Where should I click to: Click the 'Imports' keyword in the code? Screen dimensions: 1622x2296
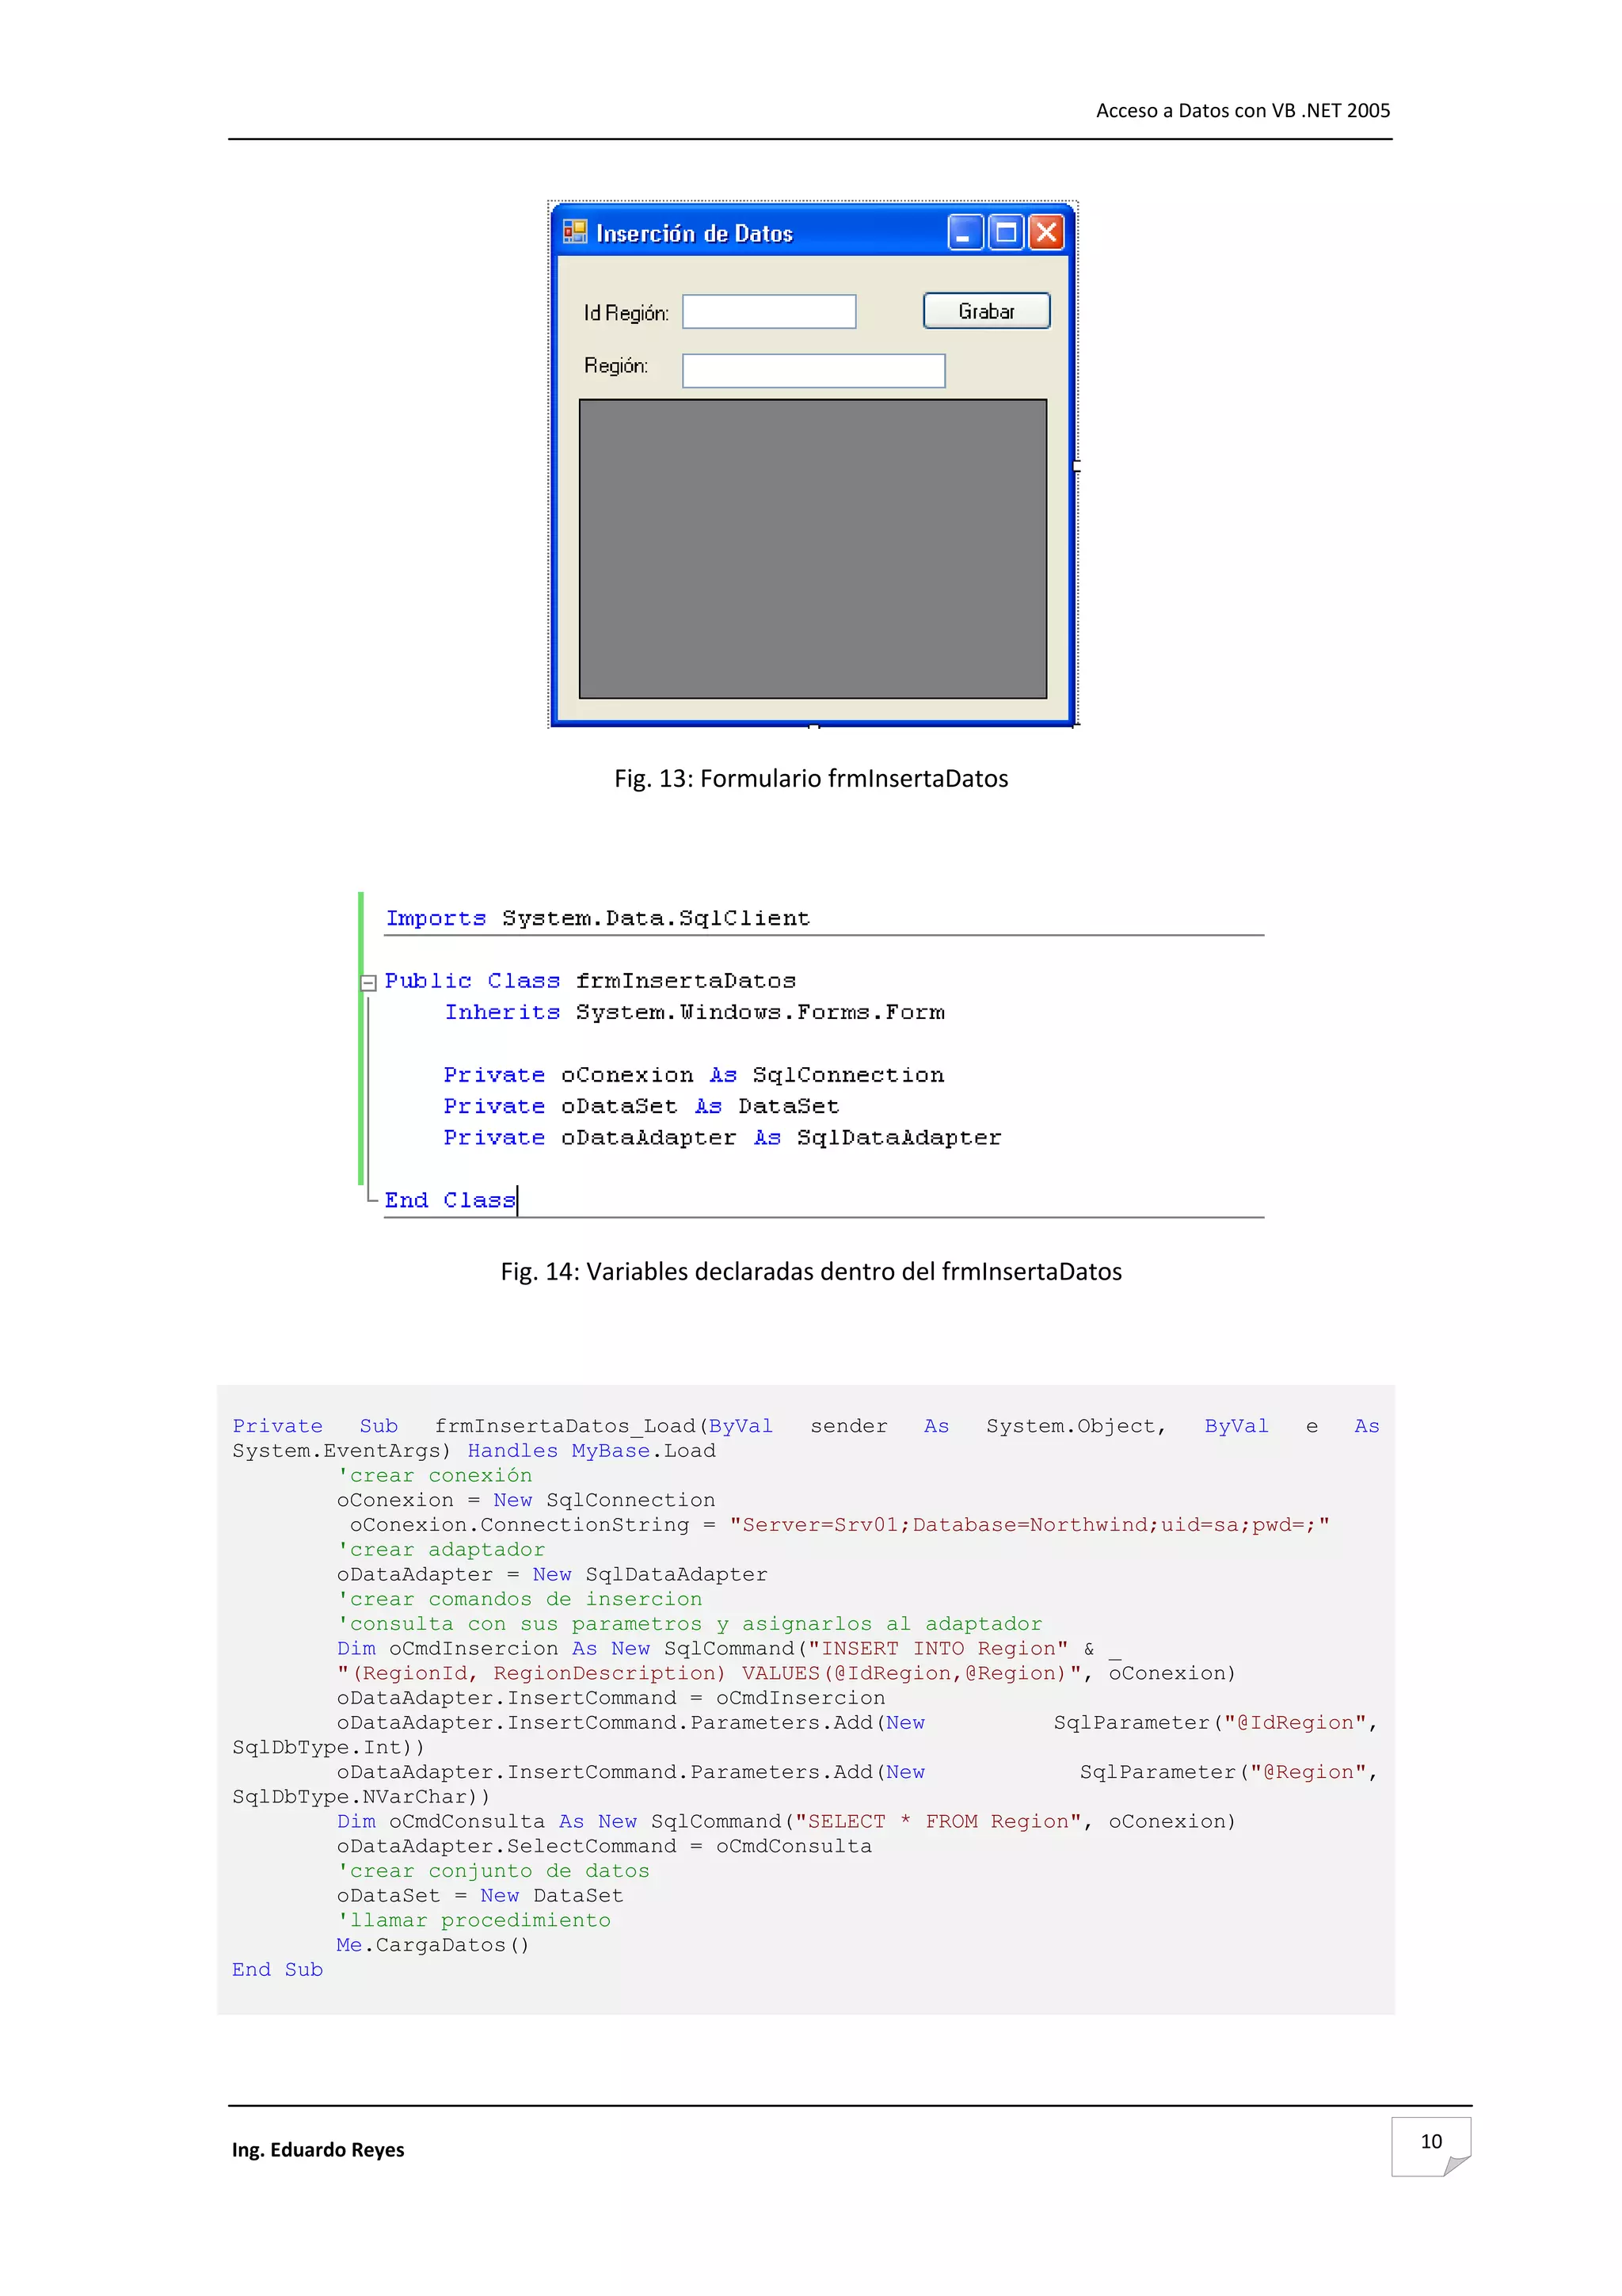click(436, 918)
